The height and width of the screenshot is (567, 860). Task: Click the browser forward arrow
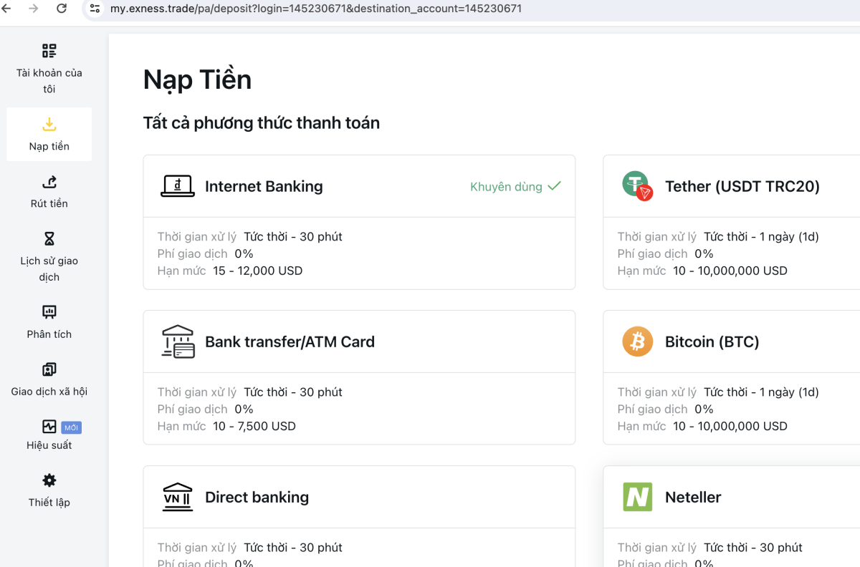pyautogui.click(x=34, y=9)
